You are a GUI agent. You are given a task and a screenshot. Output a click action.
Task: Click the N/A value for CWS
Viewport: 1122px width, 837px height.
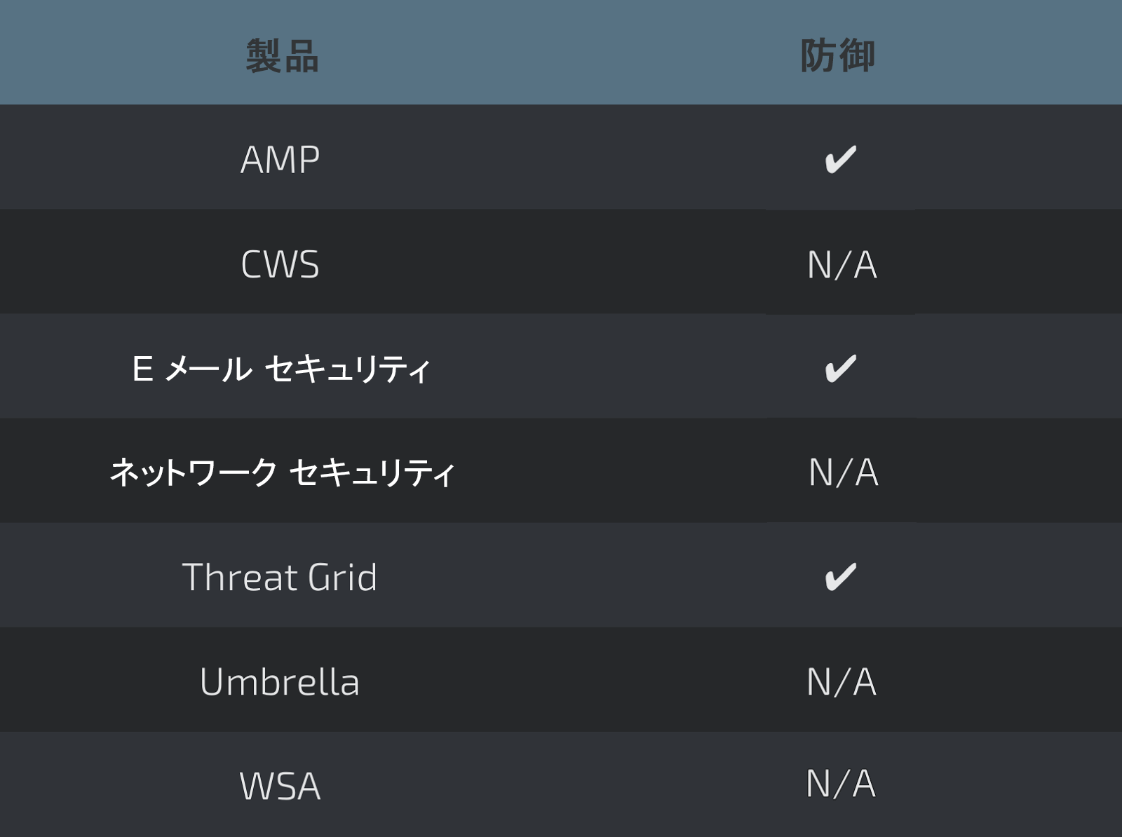841,265
